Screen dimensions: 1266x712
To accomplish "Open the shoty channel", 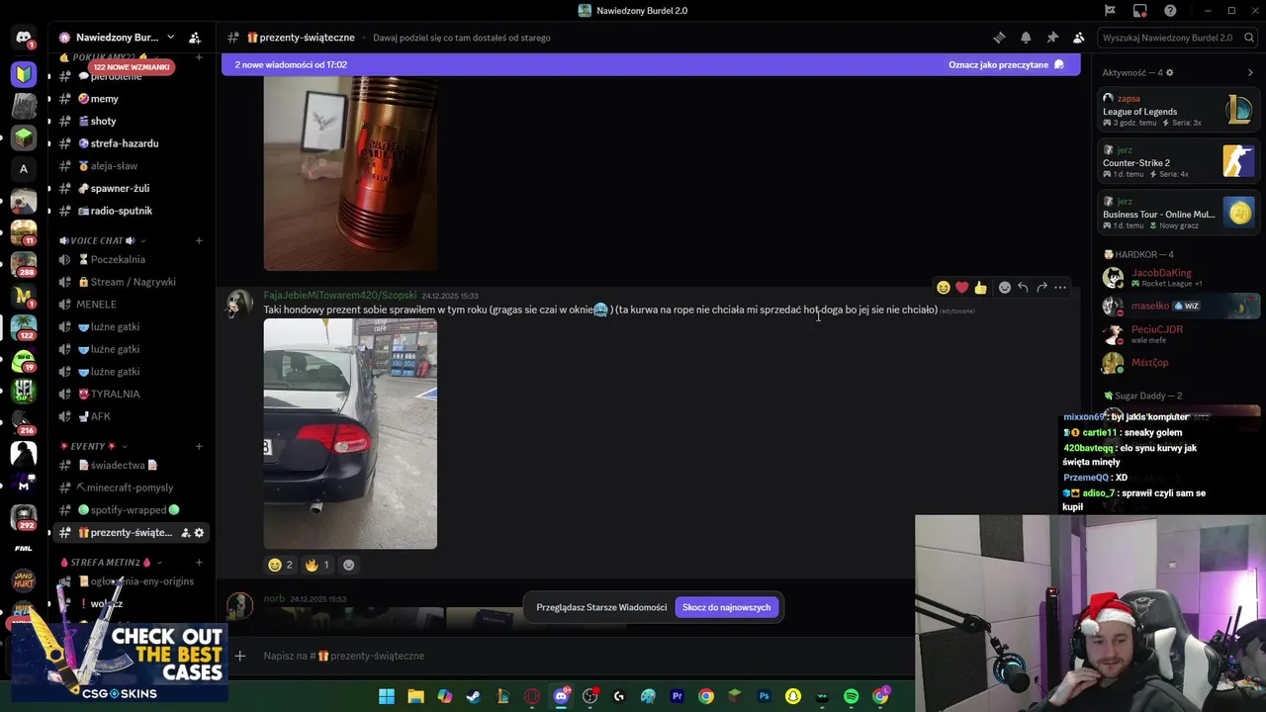I will coord(131,121).
